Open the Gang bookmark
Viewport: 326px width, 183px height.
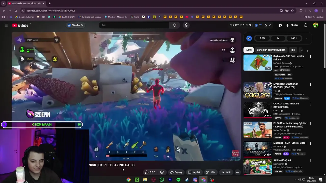[135, 17]
